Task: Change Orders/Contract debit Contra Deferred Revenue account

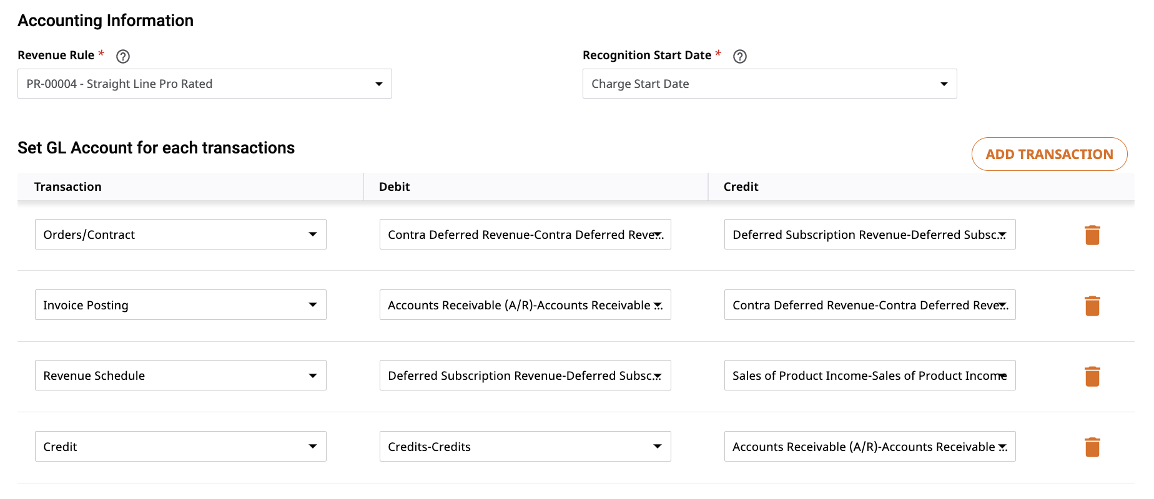Action: coord(525,235)
